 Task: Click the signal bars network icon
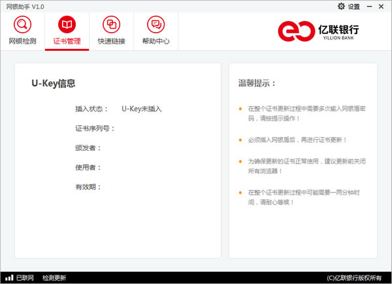[x=8, y=277]
